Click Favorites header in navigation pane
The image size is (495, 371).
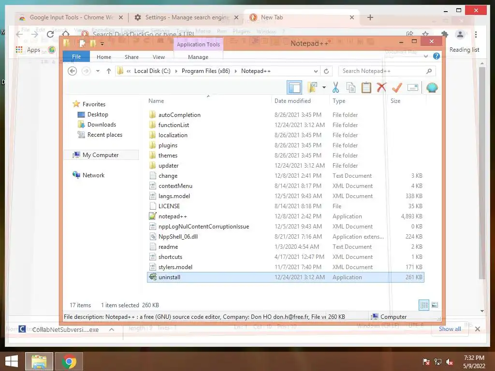pyautogui.click(x=94, y=104)
